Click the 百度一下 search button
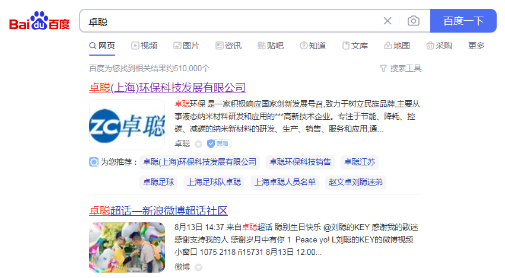This screenshot has width=505, height=278. pos(463,21)
